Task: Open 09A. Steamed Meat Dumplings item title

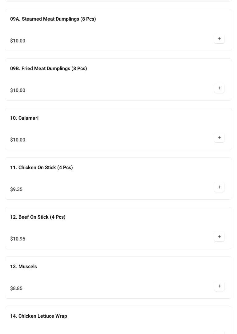Action: [x=53, y=19]
